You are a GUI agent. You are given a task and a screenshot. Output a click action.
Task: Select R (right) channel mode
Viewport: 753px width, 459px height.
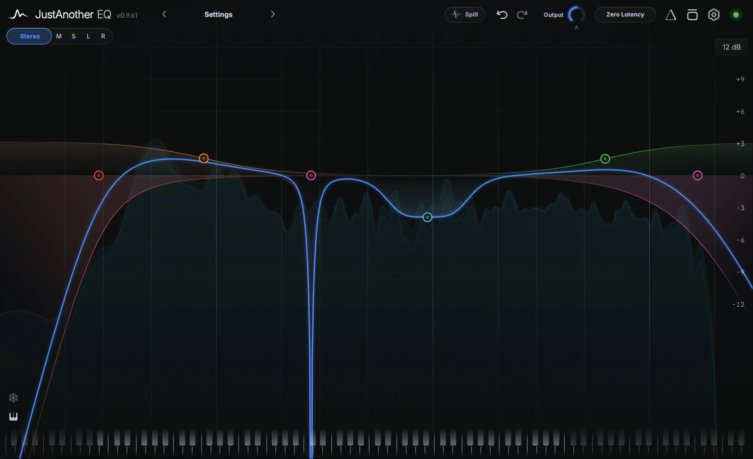(x=103, y=36)
